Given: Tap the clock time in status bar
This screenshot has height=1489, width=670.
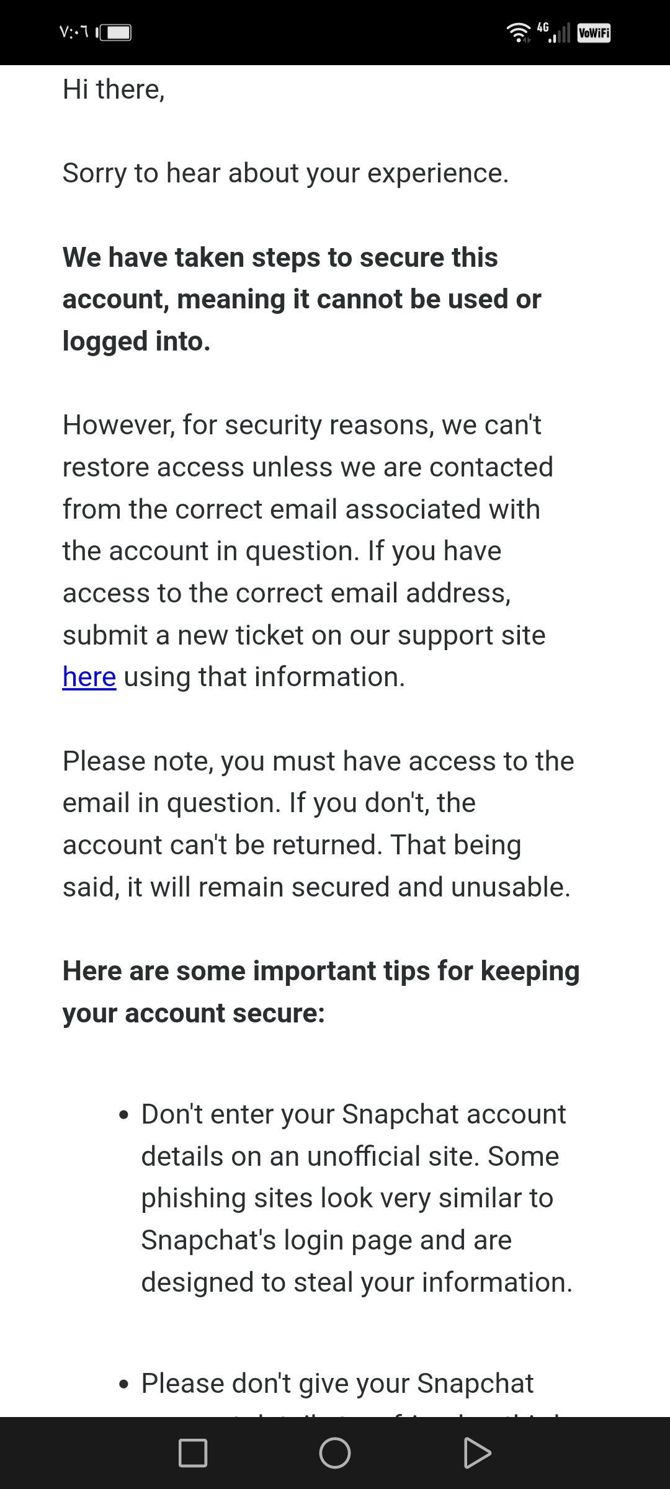Looking at the screenshot, I should 74,32.
